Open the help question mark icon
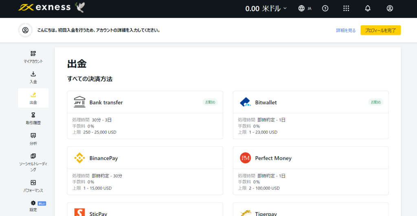Viewport: 417px width, 216px height. point(325,9)
